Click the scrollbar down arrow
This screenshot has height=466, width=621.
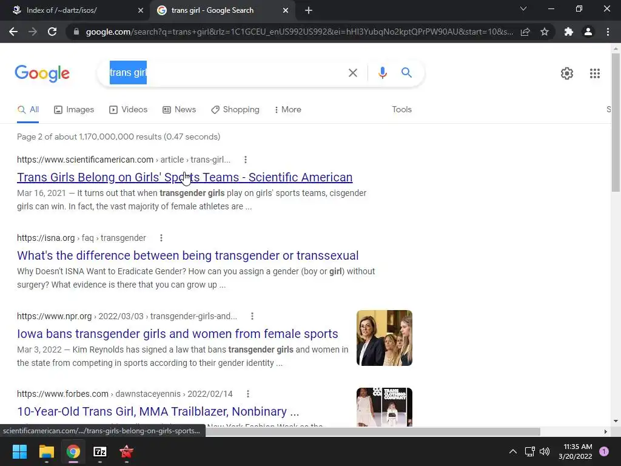click(x=616, y=421)
